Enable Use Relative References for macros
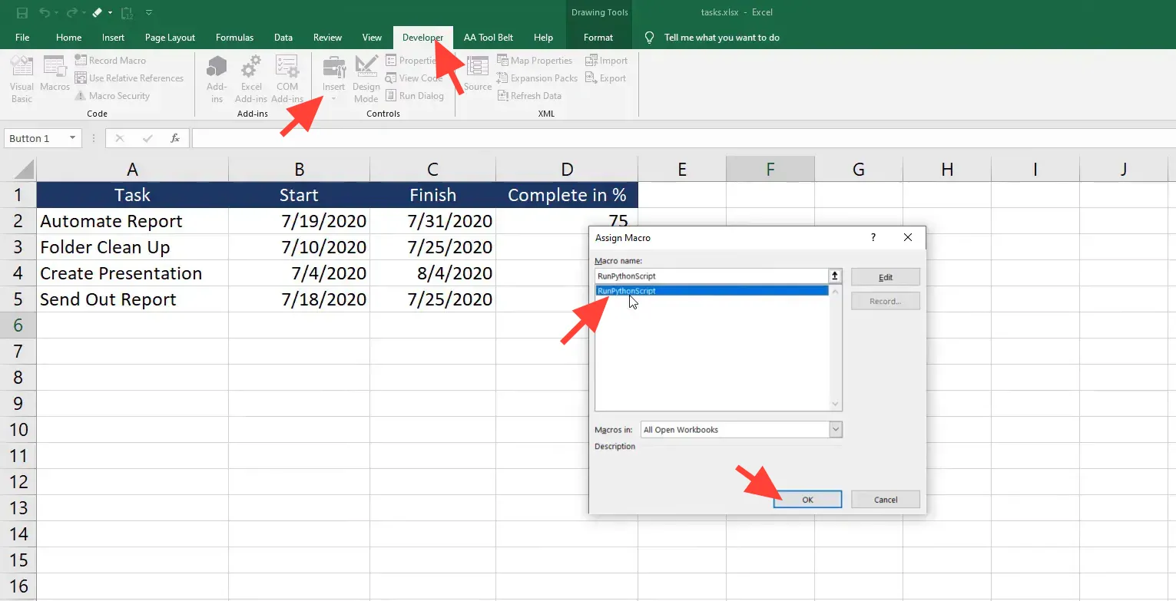The image size is (1176, 601). coord(129,78)
